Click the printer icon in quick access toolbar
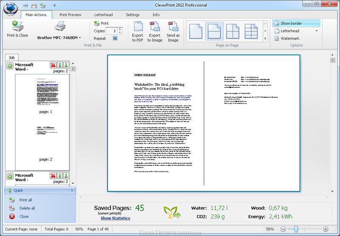The height and width of the screenshot is (236, 340). pyautogui.click(x=43, y=5)
